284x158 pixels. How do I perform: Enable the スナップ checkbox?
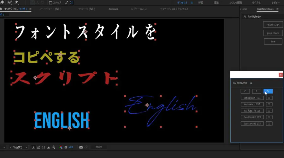[x=50, y=3]
